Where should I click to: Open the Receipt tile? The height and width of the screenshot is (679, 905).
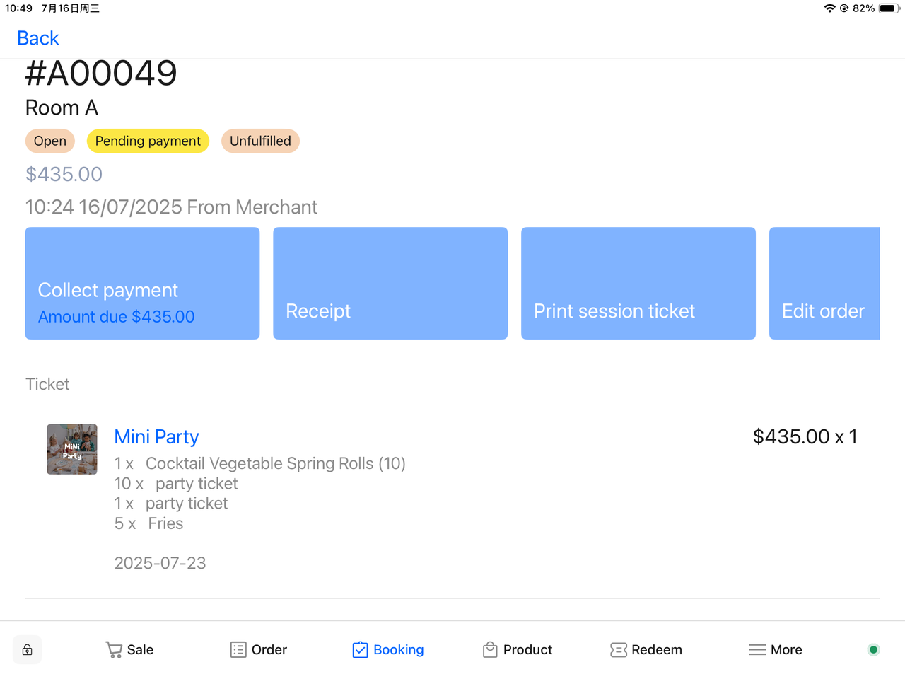[x=390, y=283]
